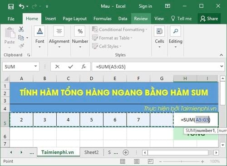227x166 pixels.
Task: Switch to the Insert tab
Action: tap(50, 19)
